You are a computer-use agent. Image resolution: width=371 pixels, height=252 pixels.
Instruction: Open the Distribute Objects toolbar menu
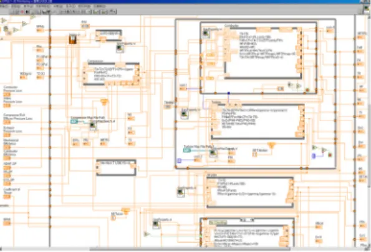click(x=104, y=12)
